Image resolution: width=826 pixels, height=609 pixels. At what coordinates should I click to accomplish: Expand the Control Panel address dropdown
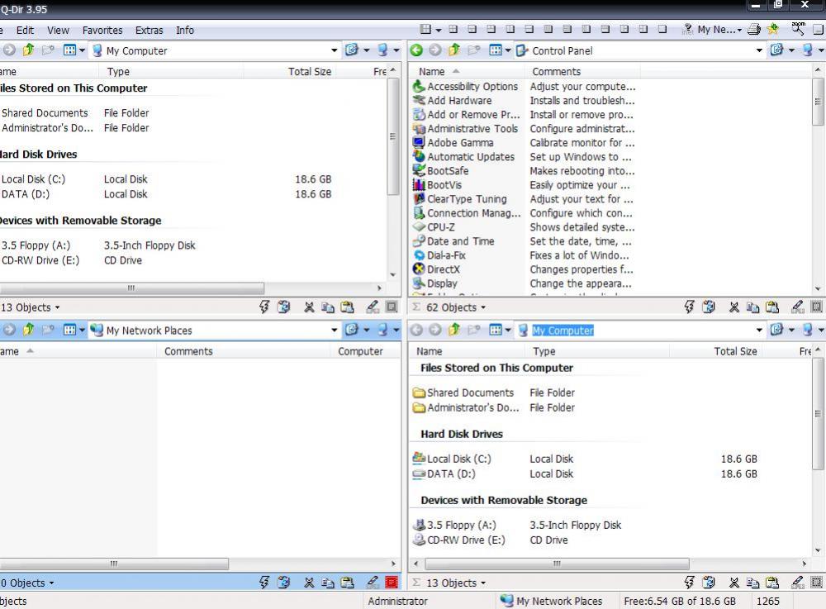pos(759,50)
